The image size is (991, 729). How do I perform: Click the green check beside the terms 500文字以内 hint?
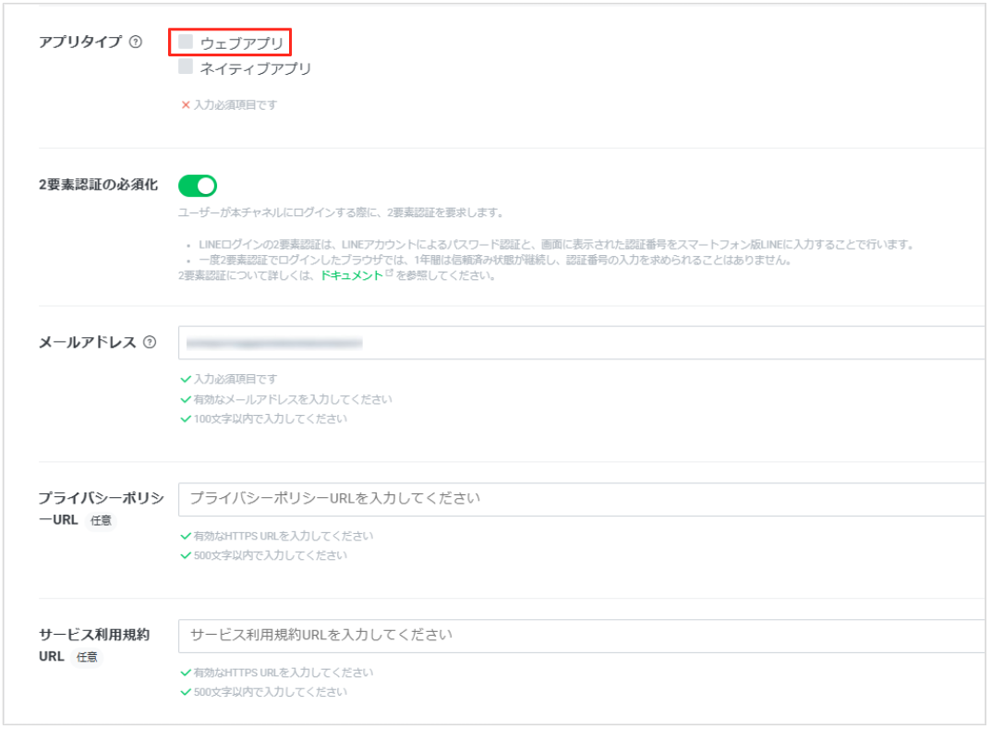point(186,692)
